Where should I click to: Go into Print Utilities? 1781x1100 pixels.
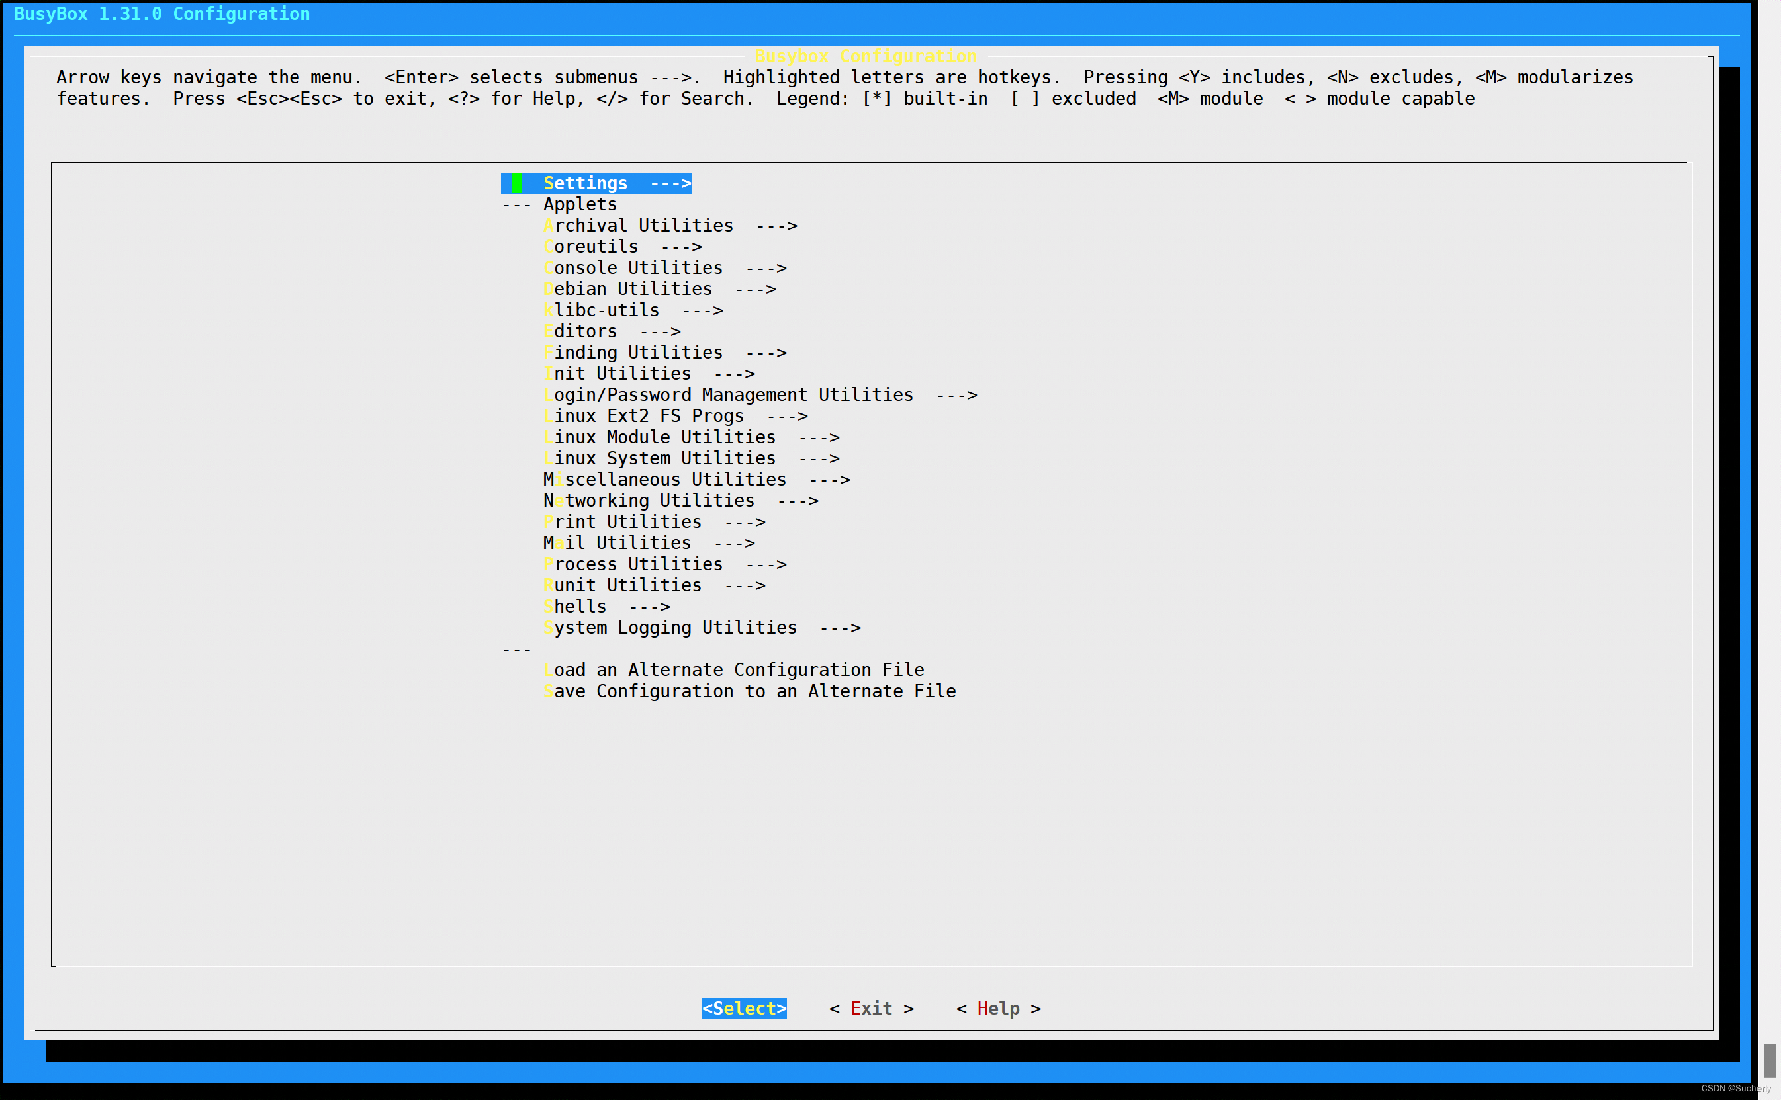pyautogui.click(x=655, y=522)
